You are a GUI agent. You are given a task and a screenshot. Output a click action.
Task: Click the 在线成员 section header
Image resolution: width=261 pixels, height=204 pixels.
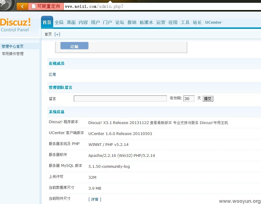pyautogui.click(x=57, y=64)
